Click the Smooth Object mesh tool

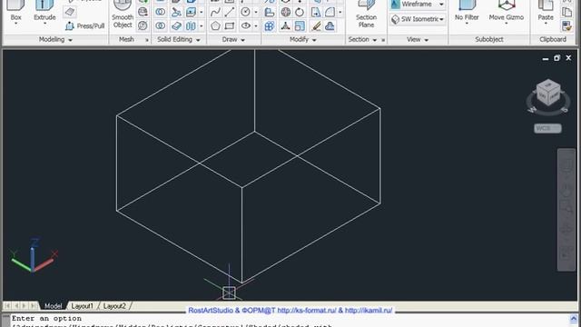click(x=123, y=15)
